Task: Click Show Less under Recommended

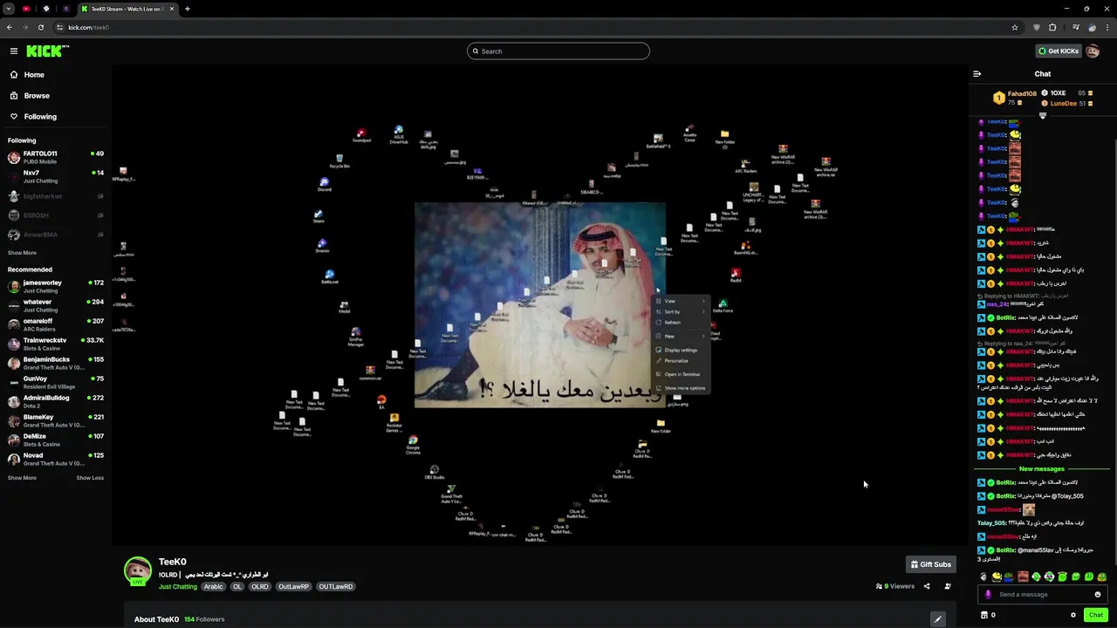Action: click(90, 478)
